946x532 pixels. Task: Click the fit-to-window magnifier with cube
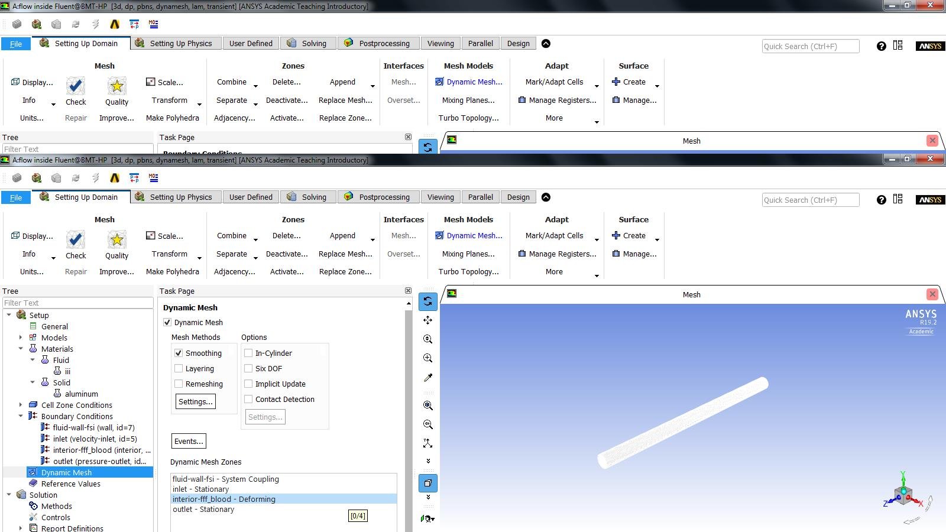[x=427, y=406]
